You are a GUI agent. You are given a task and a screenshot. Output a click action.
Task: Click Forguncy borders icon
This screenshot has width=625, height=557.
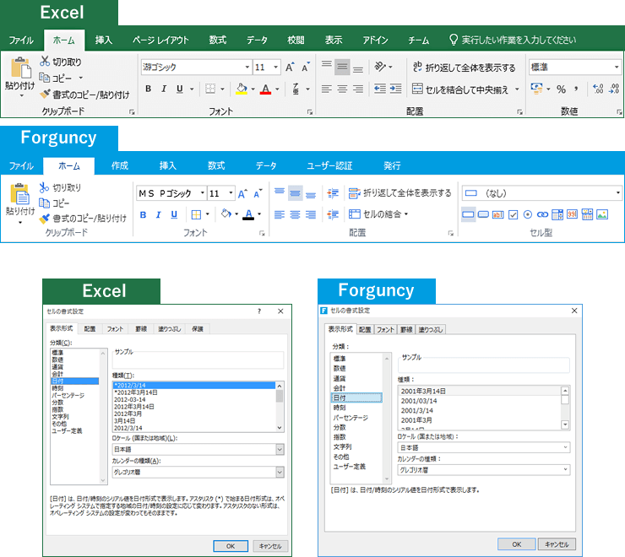pyautogui.click(x=196, y=214)
